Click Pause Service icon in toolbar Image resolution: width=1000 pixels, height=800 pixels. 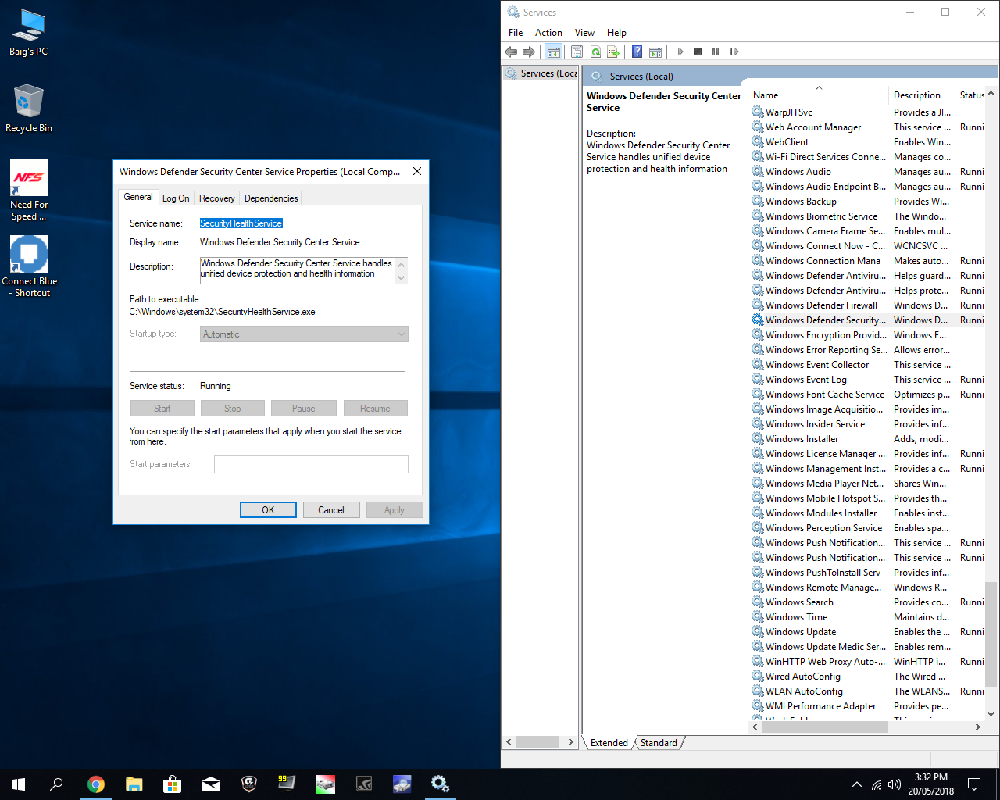(716, 52)
